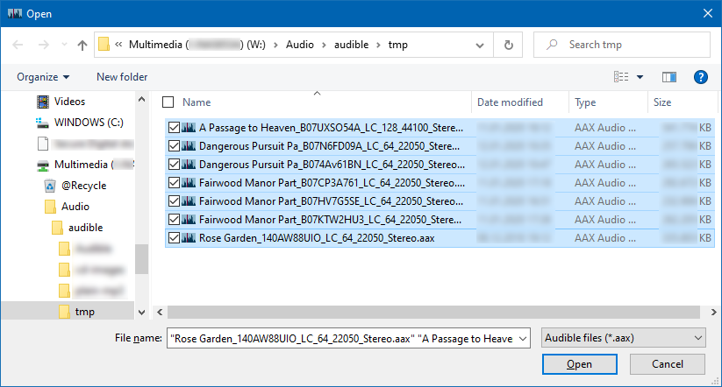Screen dimensions: 722x387
Task: Open Audio folder in navigation tree
Action: [75, 207]
